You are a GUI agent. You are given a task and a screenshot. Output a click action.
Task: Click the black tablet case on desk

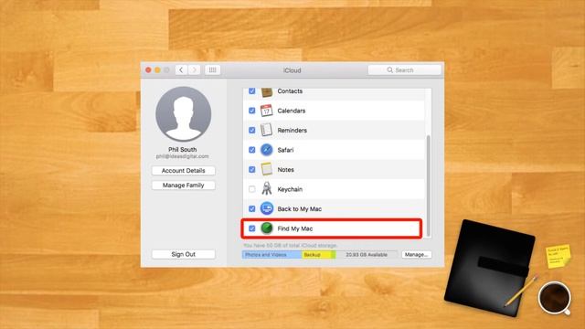point(490,268)
